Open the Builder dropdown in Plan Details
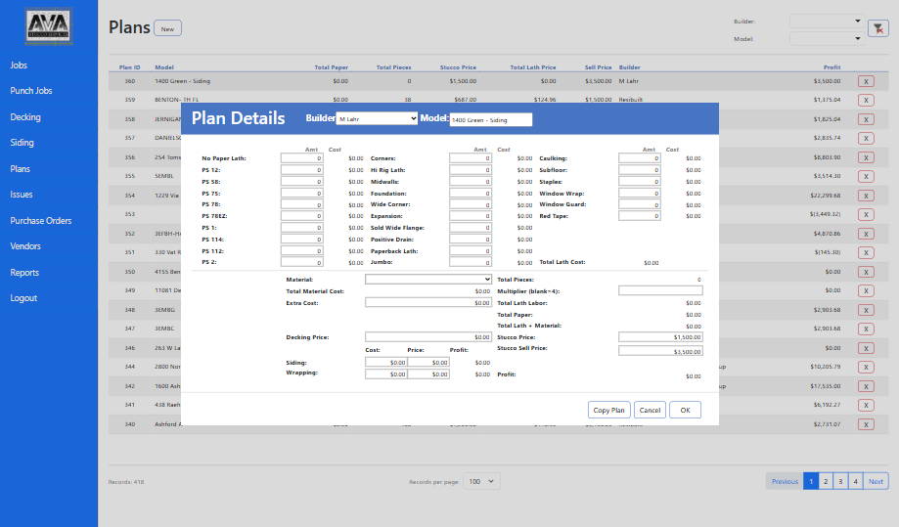This screenshot has width=899, height=527. 377,119
